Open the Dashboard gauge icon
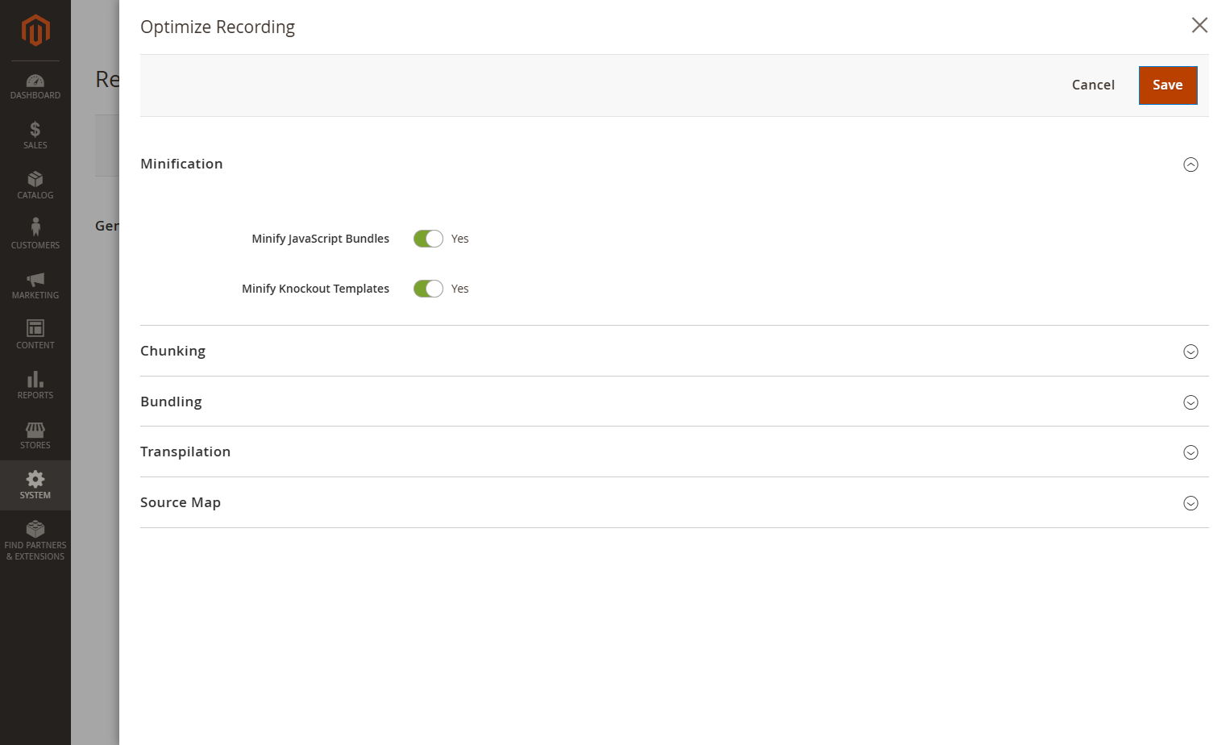 [x=35, y=81]
